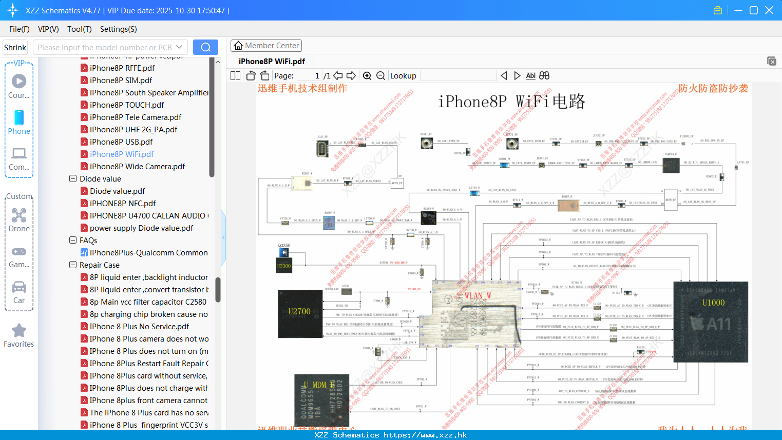Viewport: 782px width, 440px height.
Task: Open the Course sidebar section
Action: tap(19, 86)
